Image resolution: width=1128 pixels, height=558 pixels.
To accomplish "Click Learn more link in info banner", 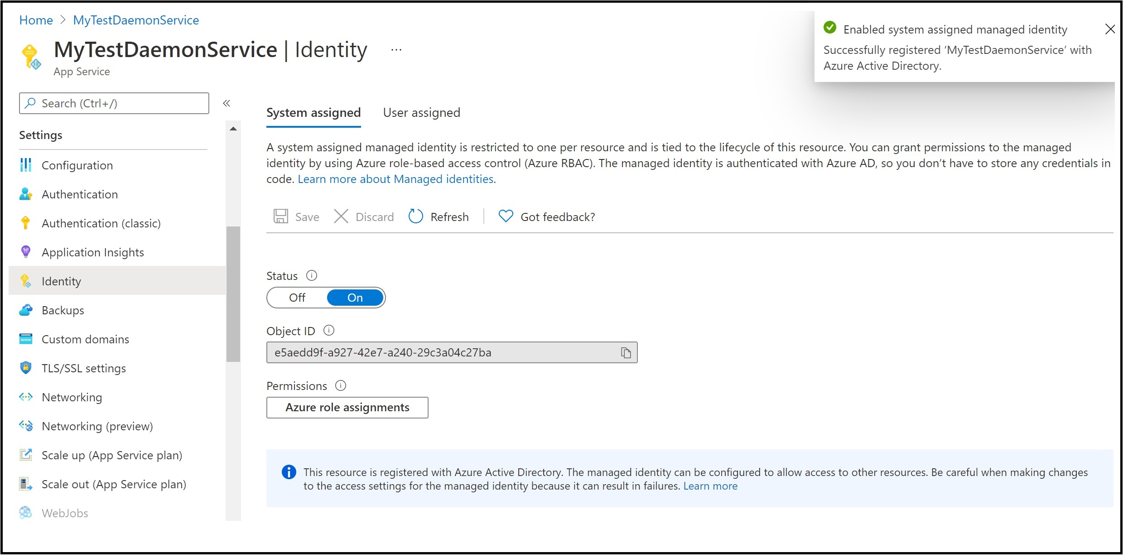I will 710,486.
